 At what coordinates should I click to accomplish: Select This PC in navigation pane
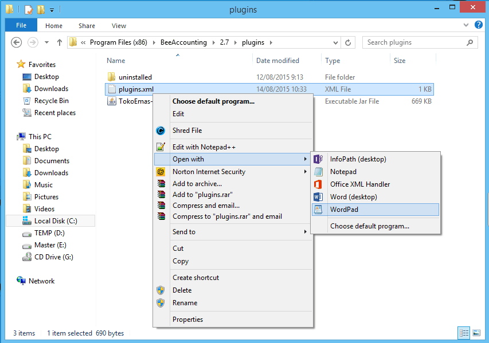40,137
